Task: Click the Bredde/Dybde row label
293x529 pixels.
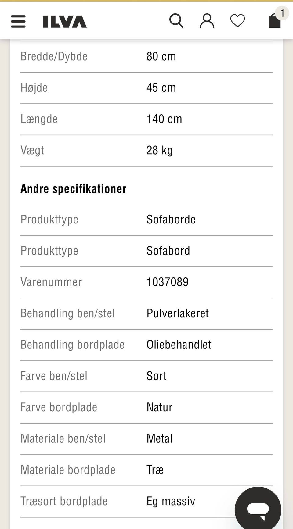Action: click(54, 56)
